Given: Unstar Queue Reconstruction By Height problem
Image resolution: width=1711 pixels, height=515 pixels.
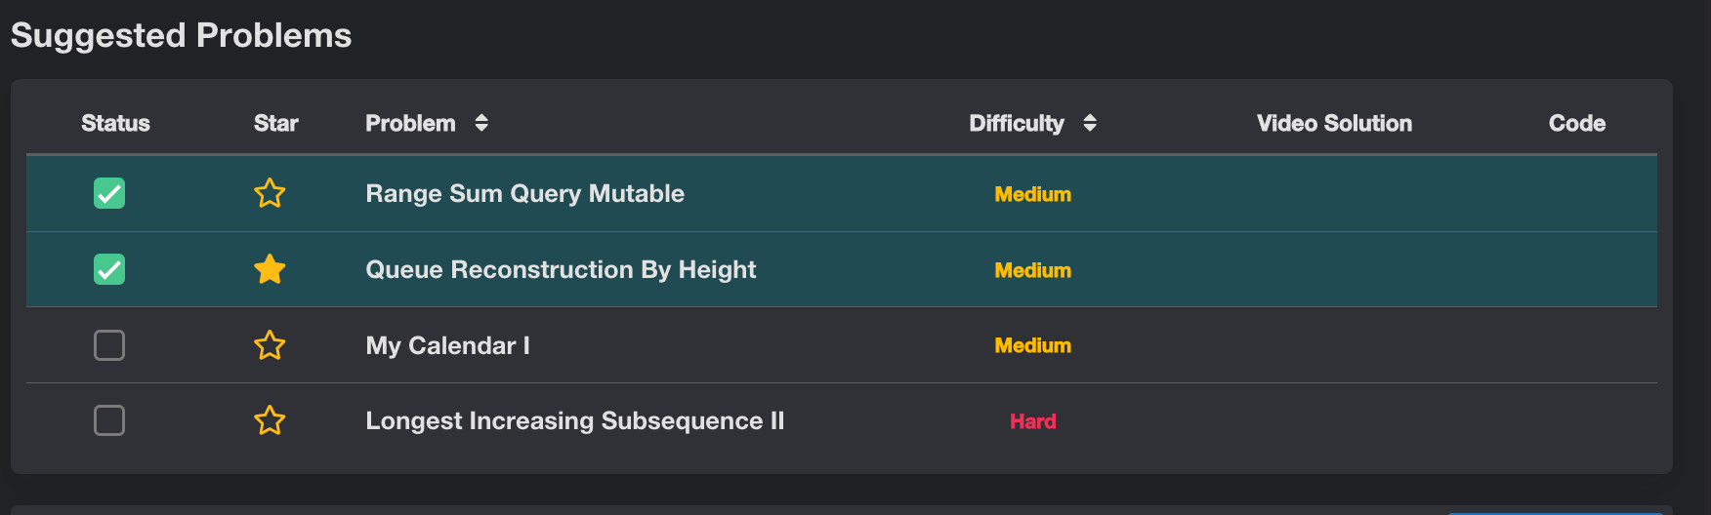Looking at the screenshot, I should [x=270, y=269].
